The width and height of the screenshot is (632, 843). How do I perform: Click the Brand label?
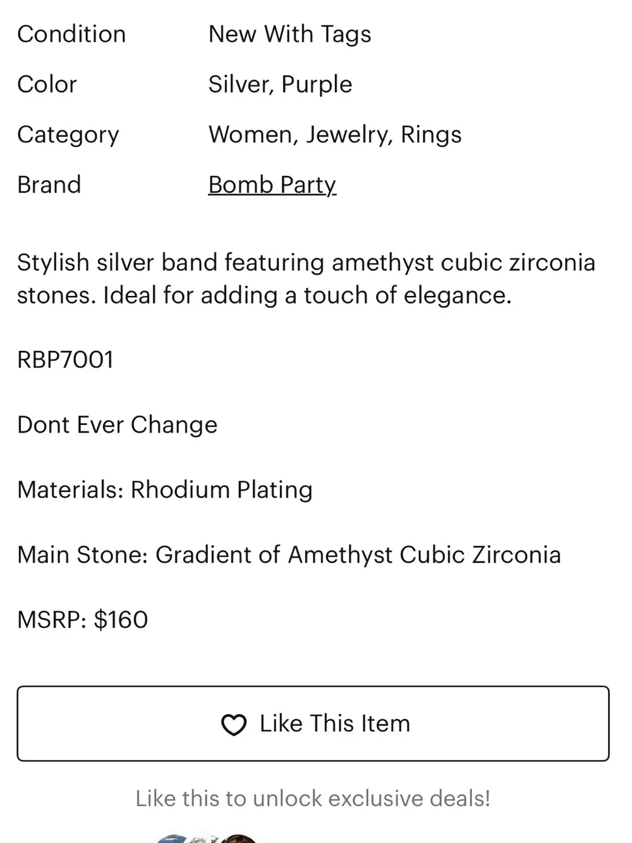[49, 185]
